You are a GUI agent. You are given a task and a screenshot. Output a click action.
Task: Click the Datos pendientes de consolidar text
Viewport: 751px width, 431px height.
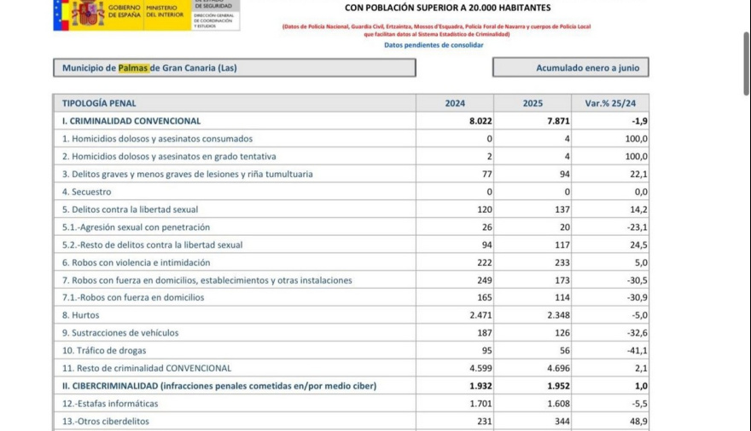click(434, 45)
